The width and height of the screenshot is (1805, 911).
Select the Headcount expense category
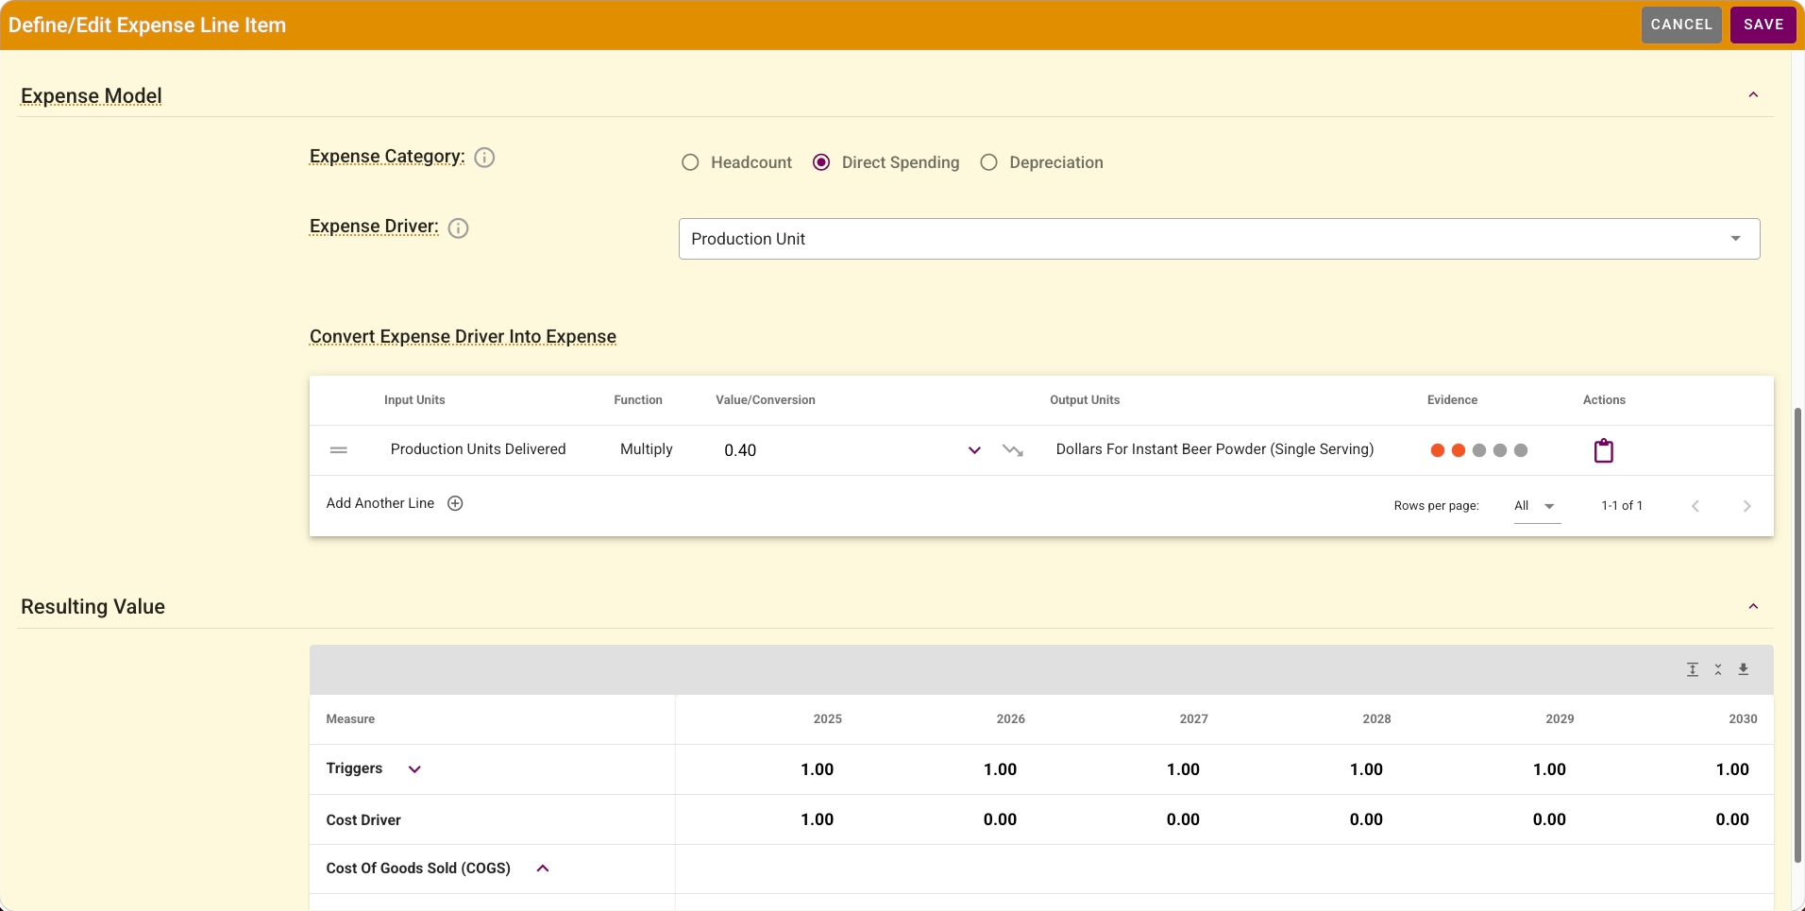[690, 162]
